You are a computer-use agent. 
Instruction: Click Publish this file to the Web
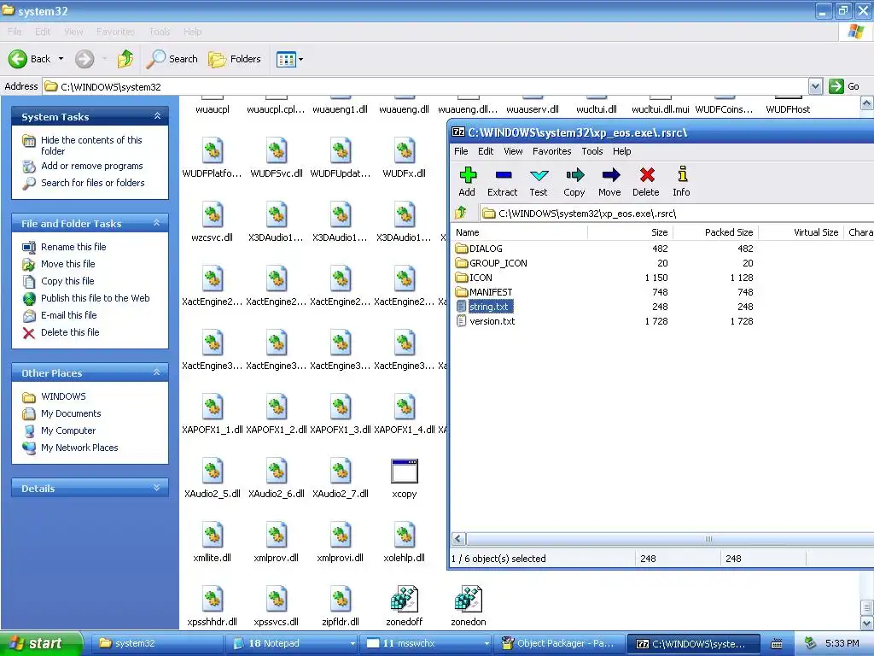click(96, 298)
